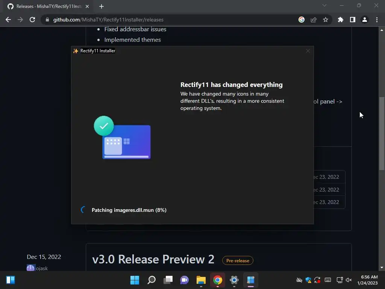Open Chrome three-dot menu
This screenshot has height=289, width=385.
pyautogui.click(x=377, y=20)
